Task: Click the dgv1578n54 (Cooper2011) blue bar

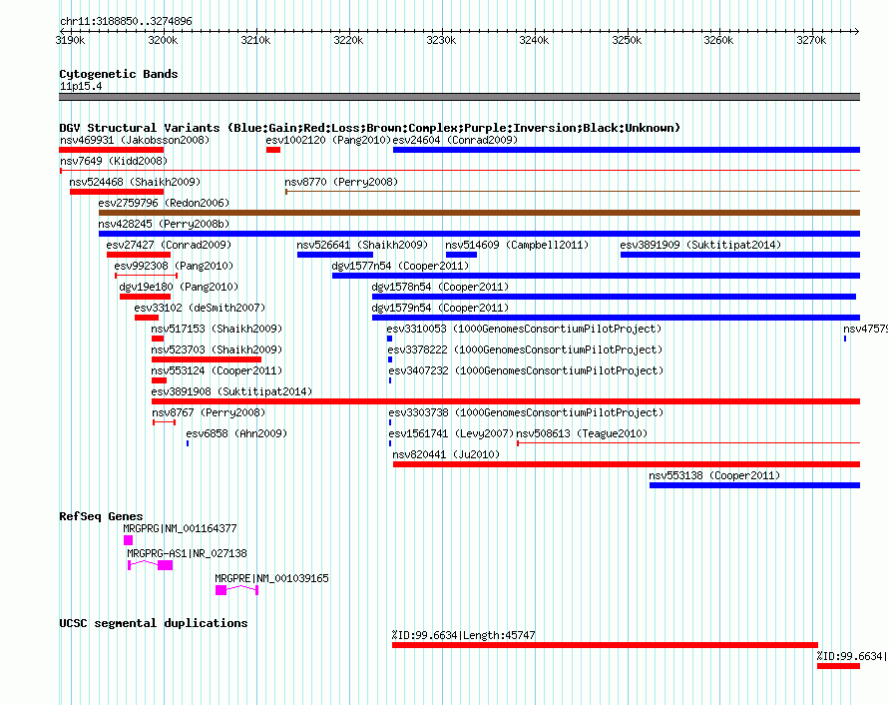Action: tap(614, 297)
